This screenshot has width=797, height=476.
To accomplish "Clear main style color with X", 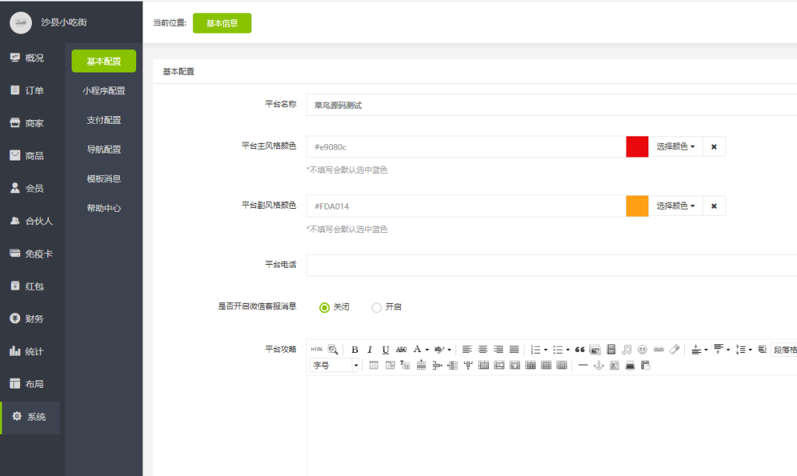I will point(714,146).
